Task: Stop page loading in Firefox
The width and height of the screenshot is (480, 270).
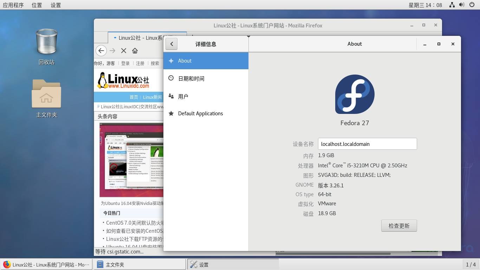Action: pos(124,51)
